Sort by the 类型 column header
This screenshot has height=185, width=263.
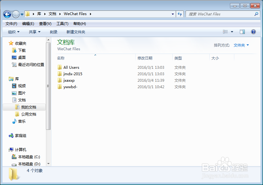tap(191, 58)
